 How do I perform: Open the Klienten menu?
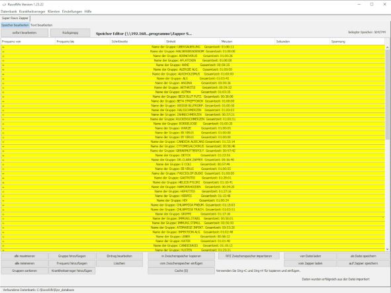click(54, 11)
